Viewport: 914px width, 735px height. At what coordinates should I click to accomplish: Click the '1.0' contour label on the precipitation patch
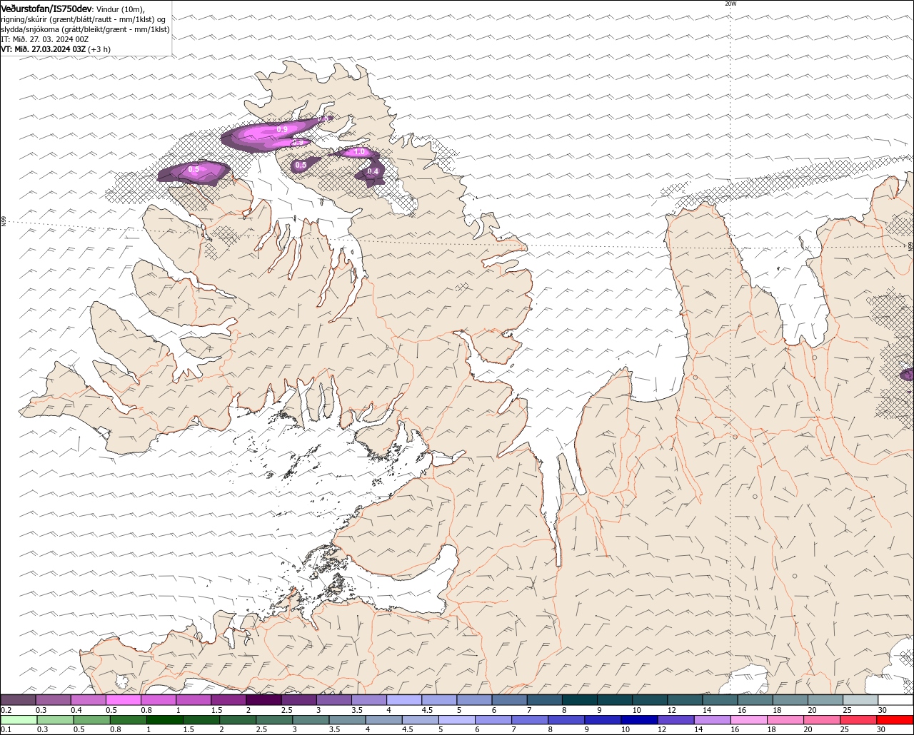(359, 152)
